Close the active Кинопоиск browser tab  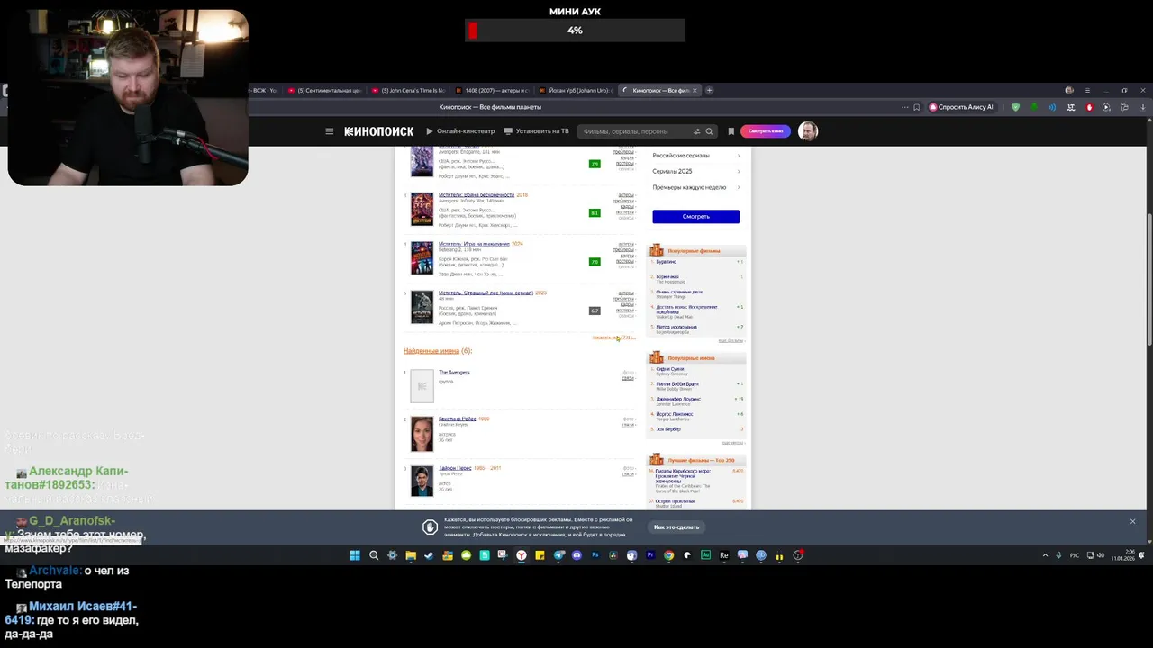(696, 90)
